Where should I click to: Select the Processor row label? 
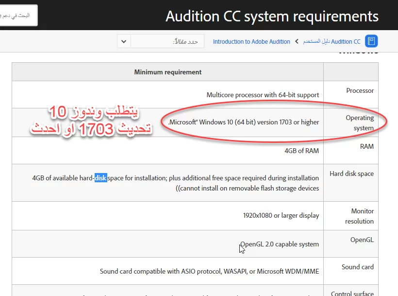(x=360, y=91)
